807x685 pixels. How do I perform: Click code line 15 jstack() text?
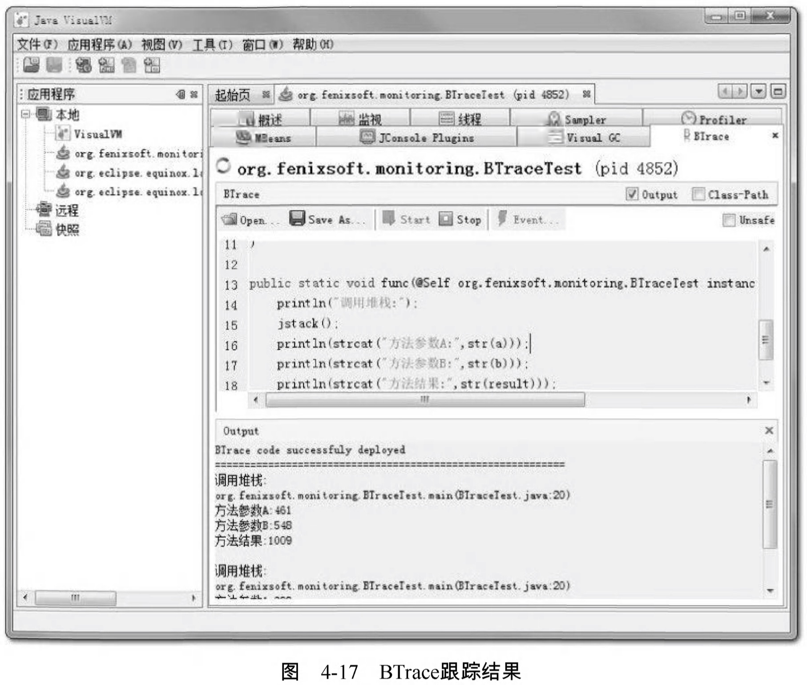tap(307, 323)
